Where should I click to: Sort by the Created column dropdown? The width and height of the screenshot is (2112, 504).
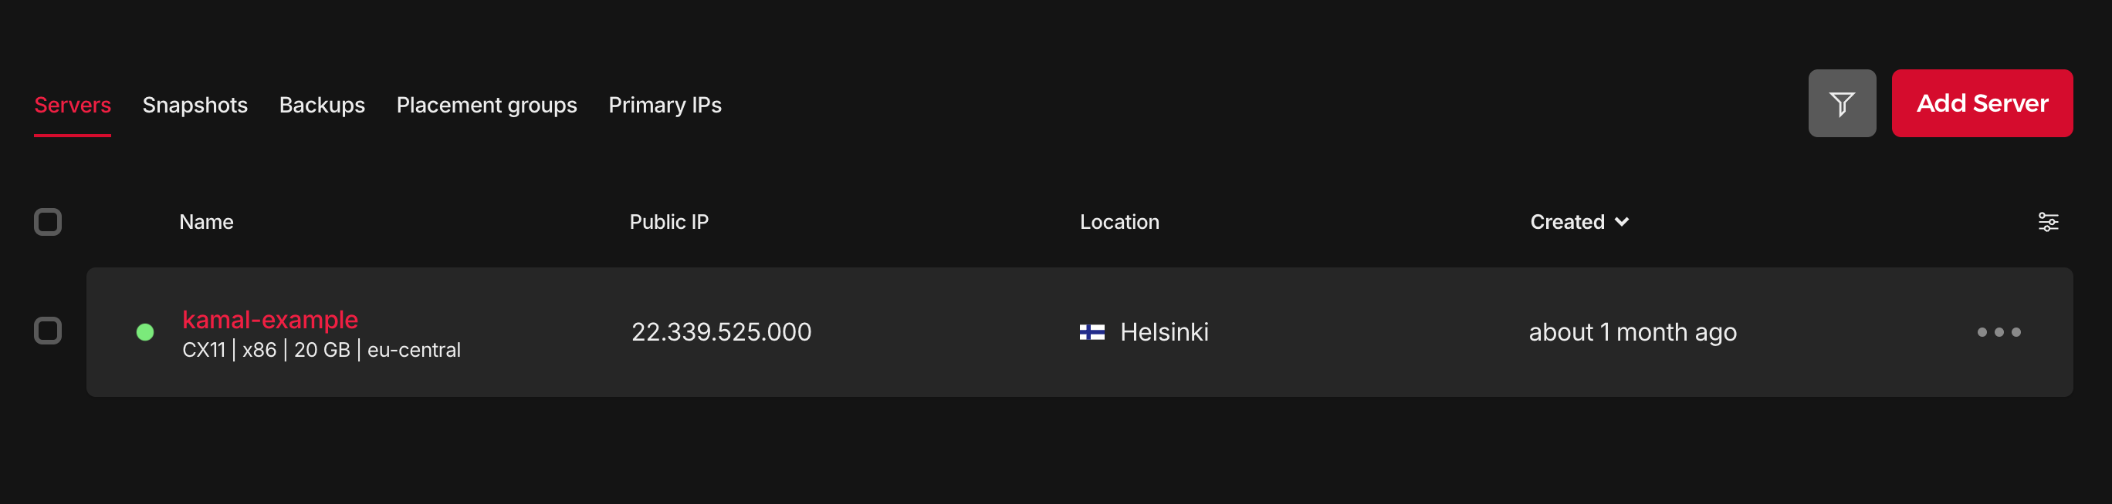point(1579,222)
